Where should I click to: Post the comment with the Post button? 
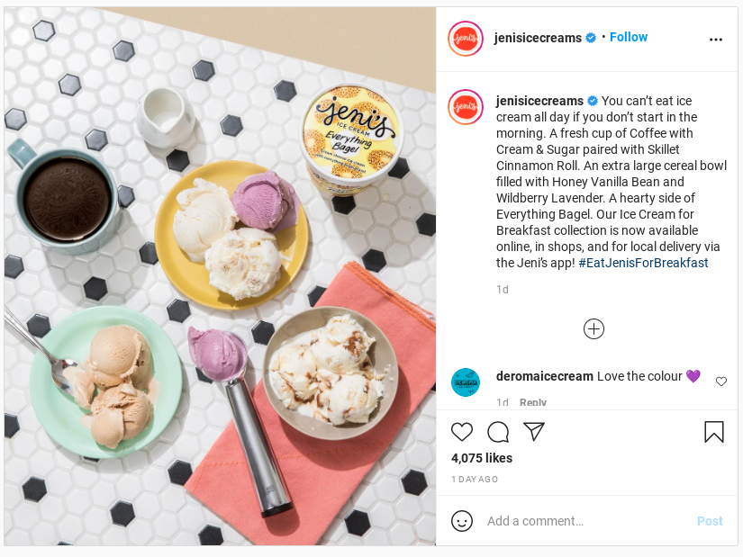(710, 521)
